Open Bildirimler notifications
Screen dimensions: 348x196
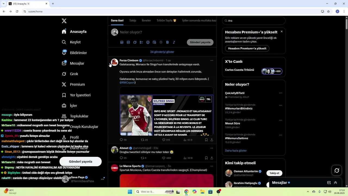74,53
